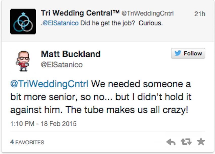This screenshot has height=154, width=215.
Task: Click the phrase "We needed someone a"
Action: pyautogui.click(x=141, y=84)
